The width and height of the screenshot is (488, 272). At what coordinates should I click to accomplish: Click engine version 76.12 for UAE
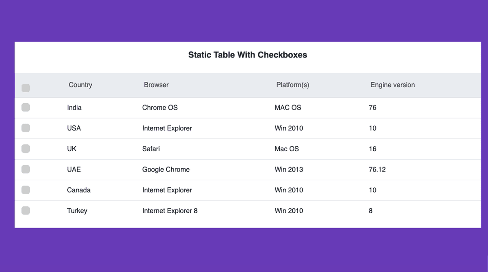(377, 169)
